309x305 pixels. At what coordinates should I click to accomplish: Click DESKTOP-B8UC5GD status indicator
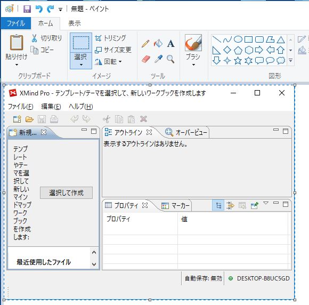coord(259,278)
